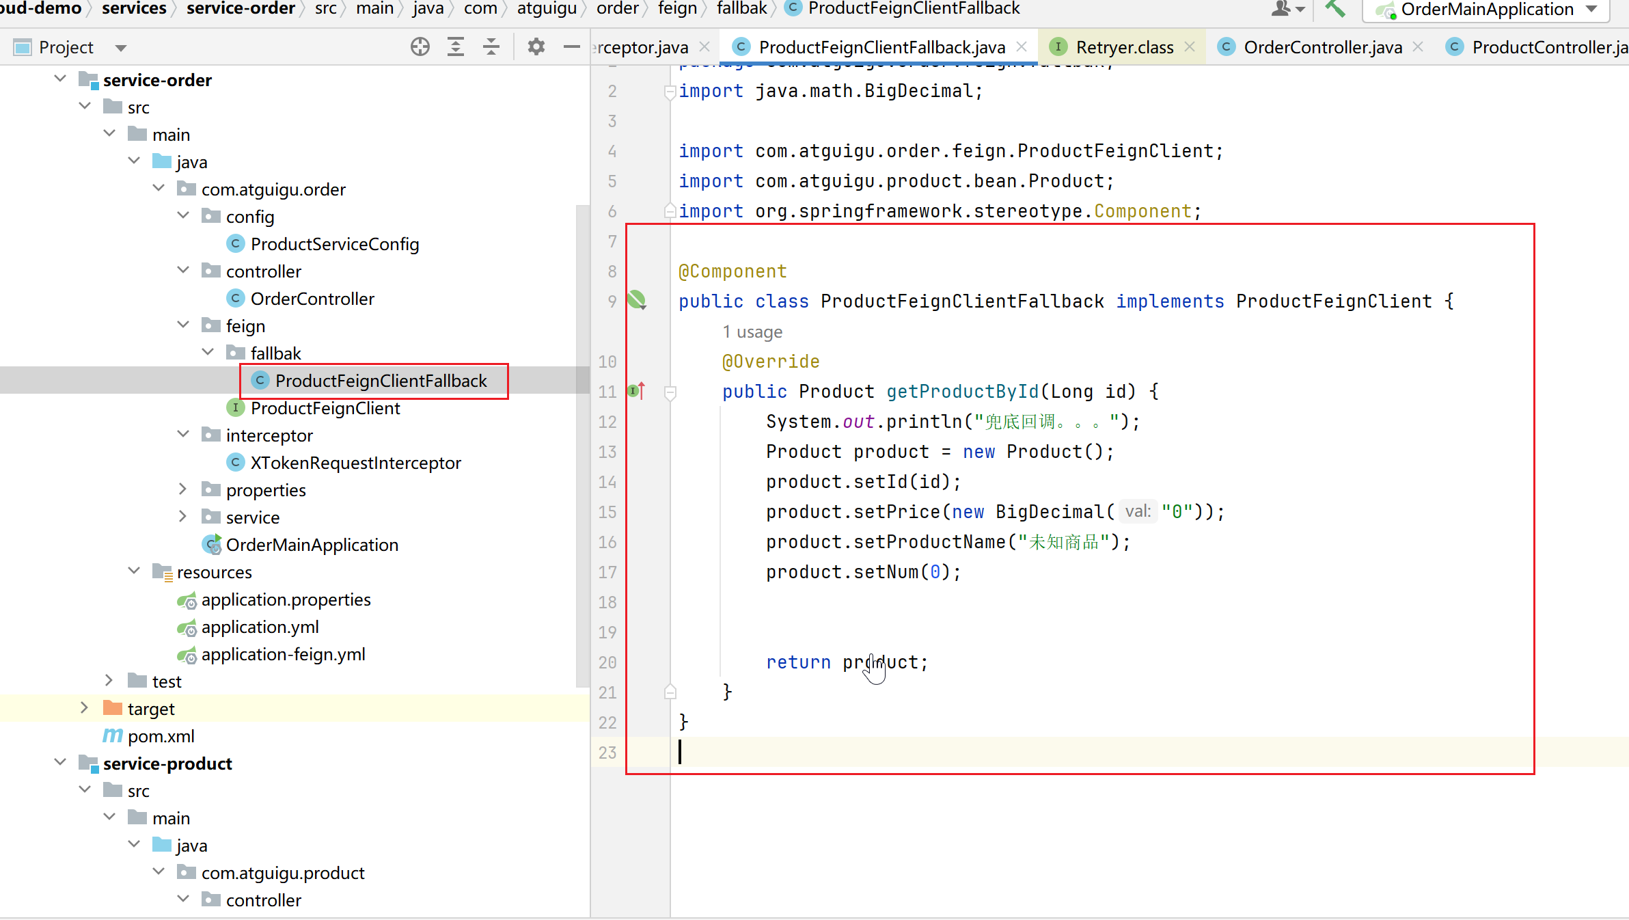Click the Expand All icon in Project panel

tap(456, 47)
